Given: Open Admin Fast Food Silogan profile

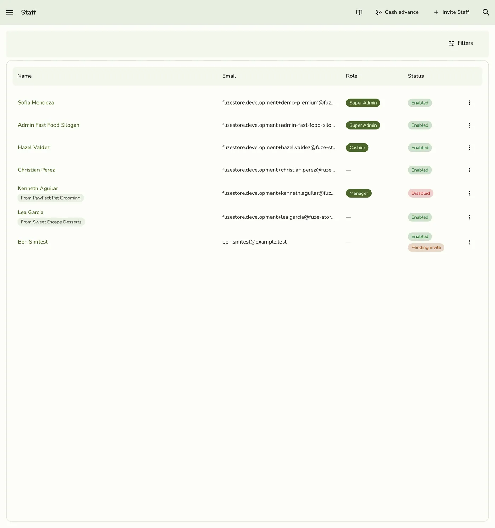Looking at the screenshot, I should pos(48,125).
